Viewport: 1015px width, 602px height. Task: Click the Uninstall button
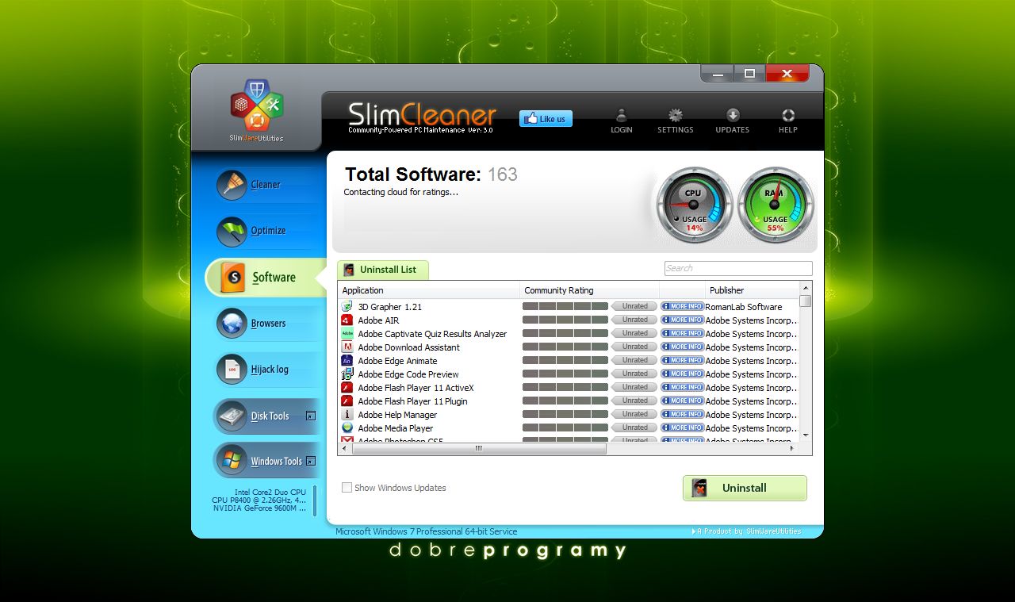(745, 489)
